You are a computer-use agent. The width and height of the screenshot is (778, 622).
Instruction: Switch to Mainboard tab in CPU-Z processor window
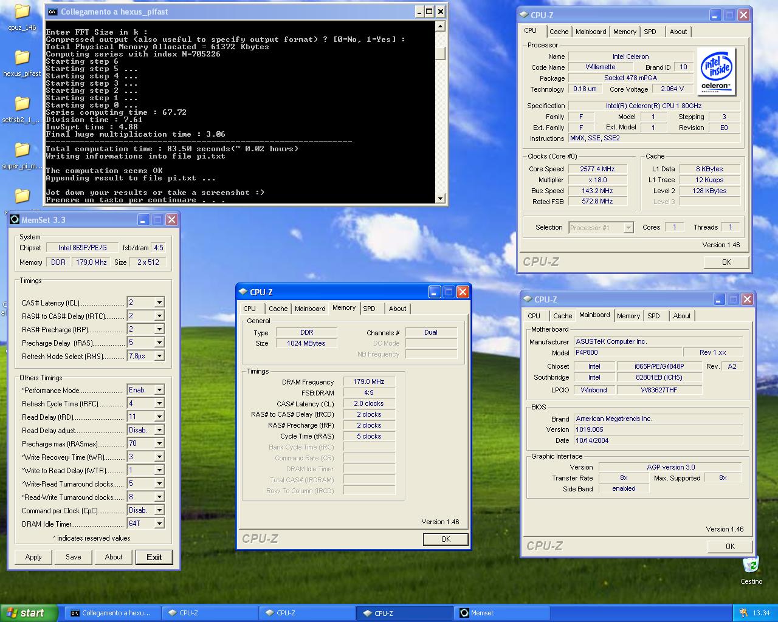pyautogui.click(x=591, y=32)
